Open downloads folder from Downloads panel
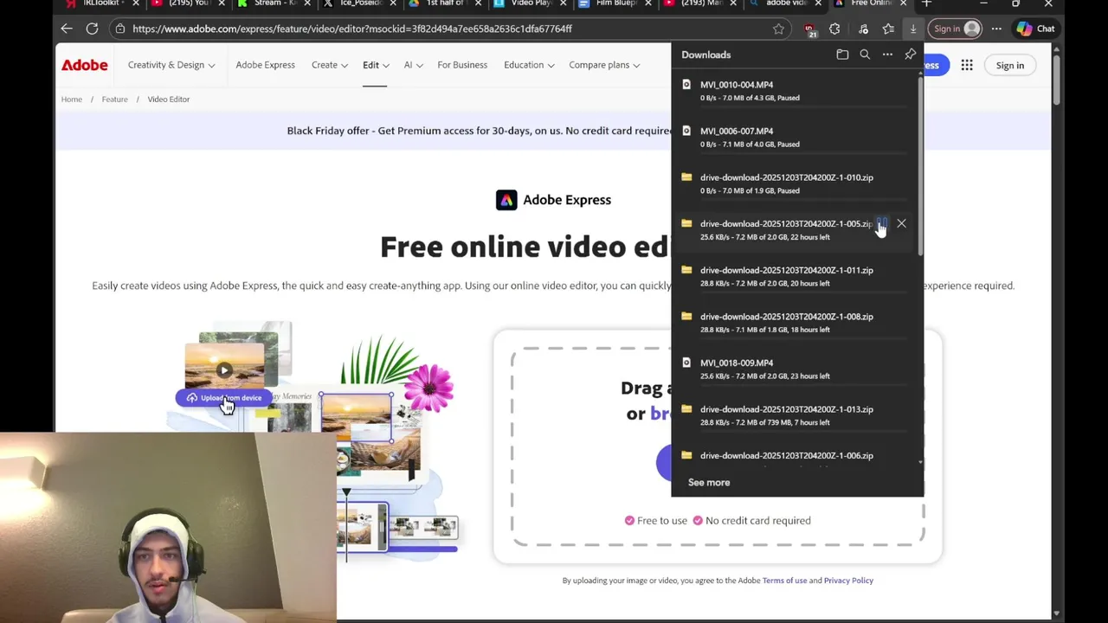This screenshot has width=1108, height=623. [x=842, y=55]
